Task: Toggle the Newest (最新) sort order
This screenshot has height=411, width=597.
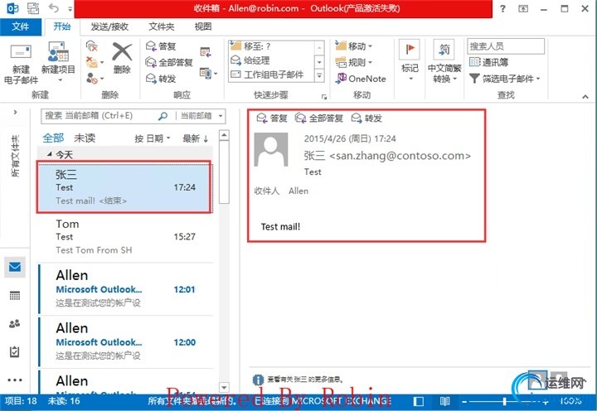Action: point(195,138)
